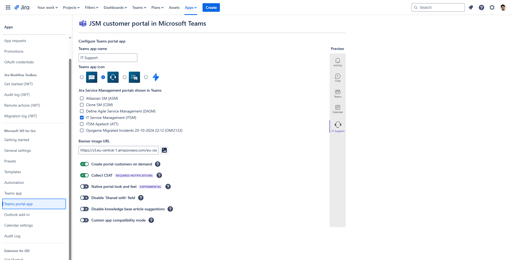Open the Dashboards dropdown
Image resolution: width=513 pixels, height=260 pixels.
115,7
